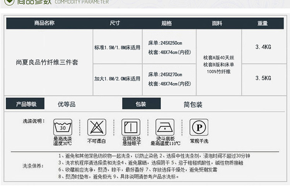Select the hang-dry-in-shade square icon
This screenshot has width=290, height=194.
coord(131,127)
